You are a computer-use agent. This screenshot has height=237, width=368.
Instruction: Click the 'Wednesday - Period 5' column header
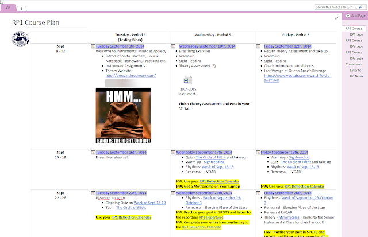point(213,37)
